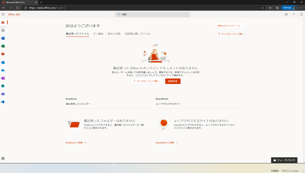Image resolution: width=305 pixels, height=173 pixels.
Task: Switch to the 自分と共有 tab
Action: 114,34
